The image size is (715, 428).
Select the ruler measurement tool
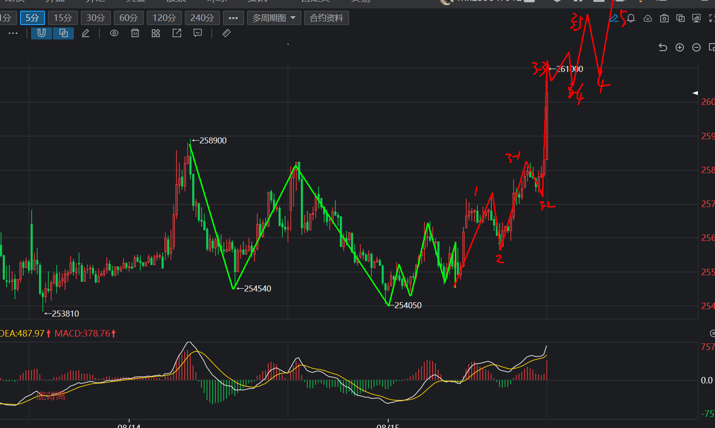click(227, 33)
